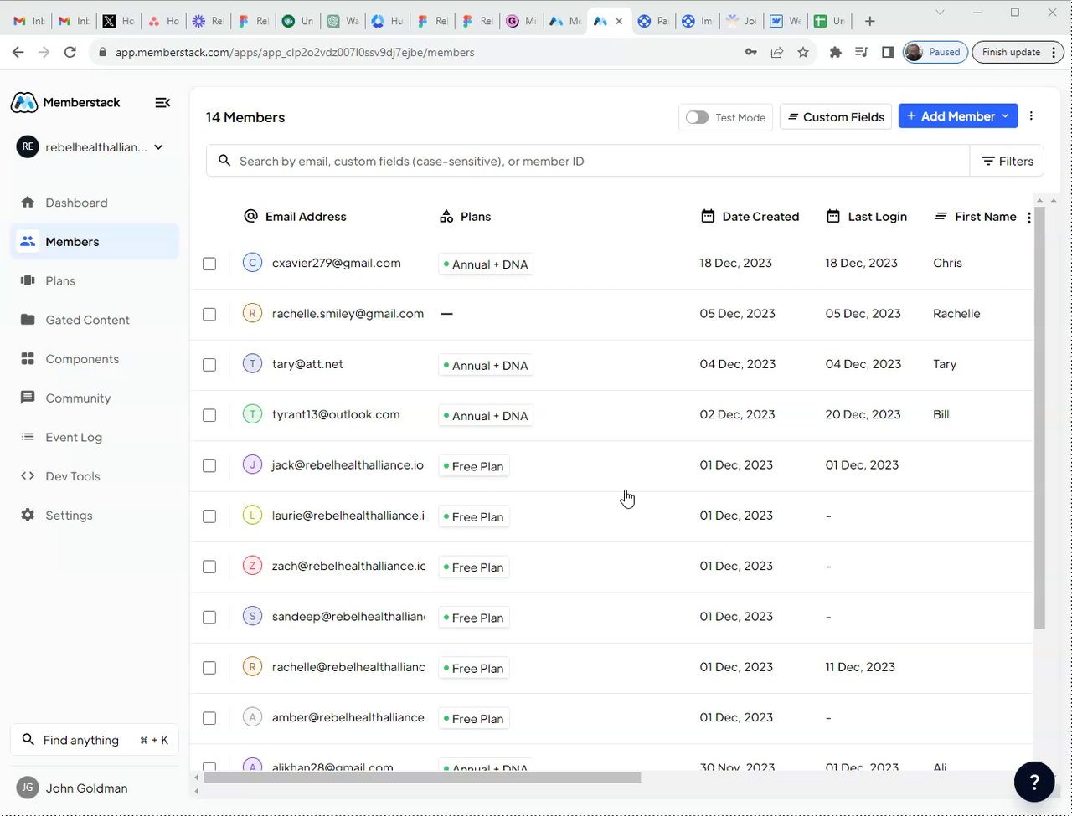Bookmark this page with the star icon

click(803, 52)
